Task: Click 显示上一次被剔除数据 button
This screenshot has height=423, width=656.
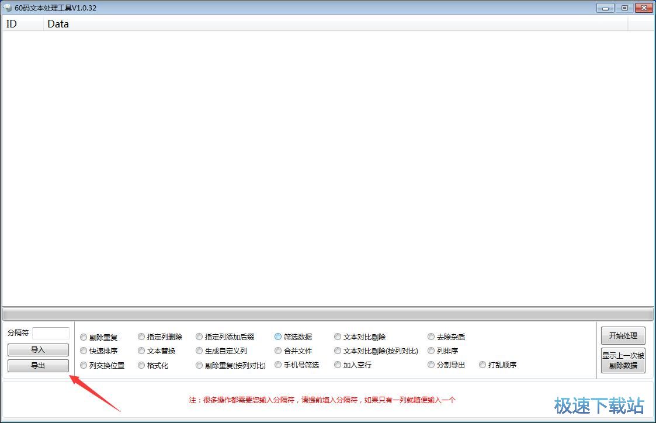Action: [623, 360]
